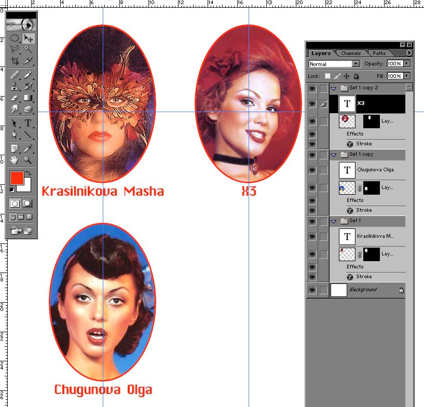Activate the Healing Brush tool
The image size is (424, 407).
pyautogui.click(x=15, y=75)
